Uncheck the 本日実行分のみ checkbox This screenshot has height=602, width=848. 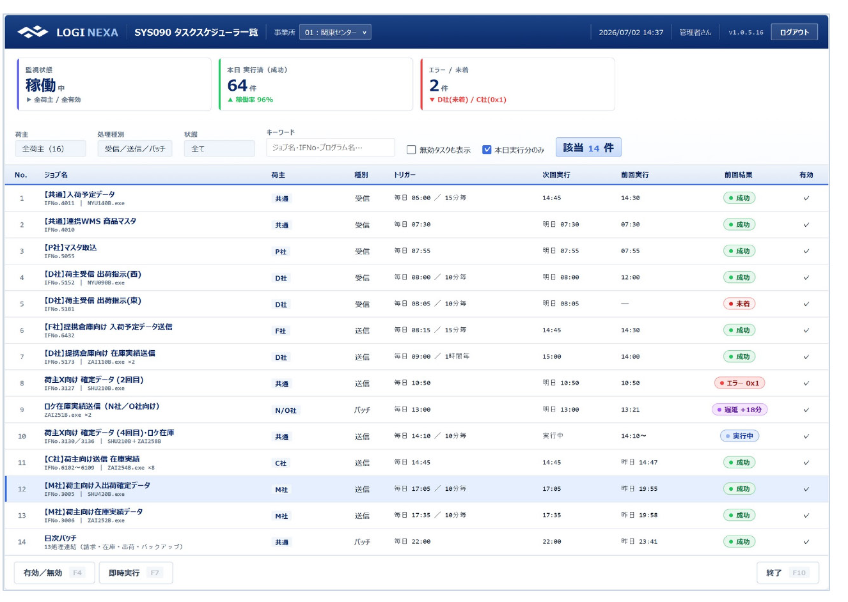(x=487, y=150)
